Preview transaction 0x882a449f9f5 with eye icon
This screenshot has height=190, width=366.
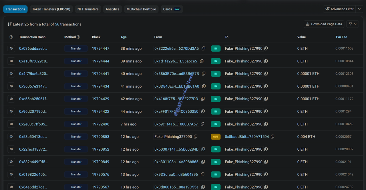point(11,162)
